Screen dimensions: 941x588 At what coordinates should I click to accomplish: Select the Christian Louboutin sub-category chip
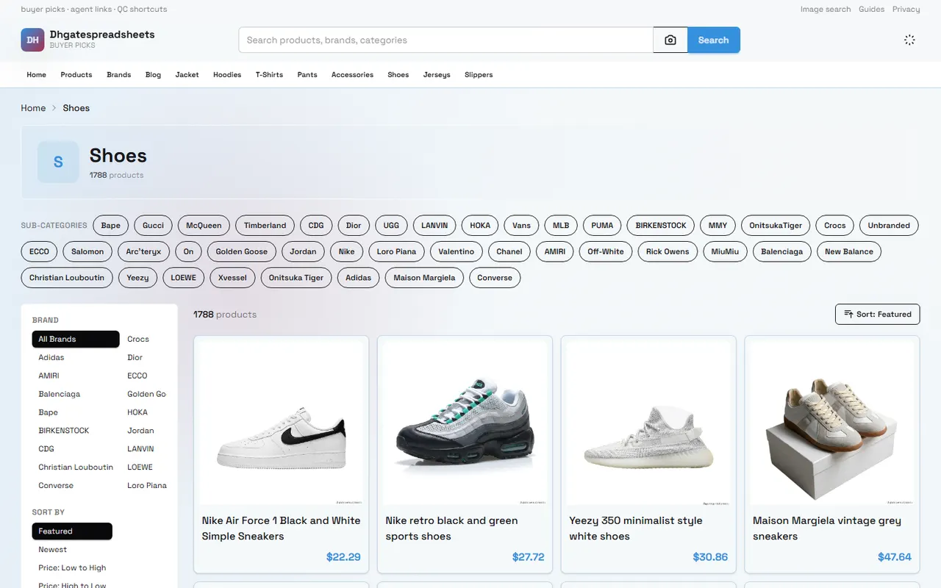pyautogui.click(x=67, y=278)
